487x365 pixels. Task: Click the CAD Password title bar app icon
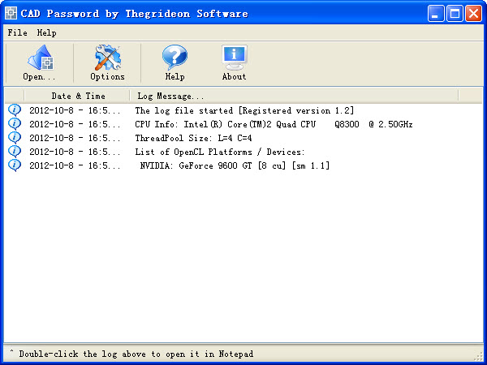[x=11, y=13]
